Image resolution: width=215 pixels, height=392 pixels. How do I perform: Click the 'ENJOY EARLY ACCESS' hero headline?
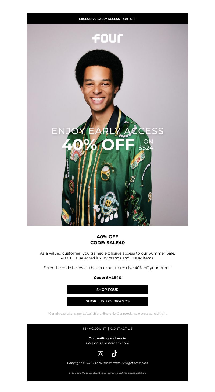click(107, 131)
